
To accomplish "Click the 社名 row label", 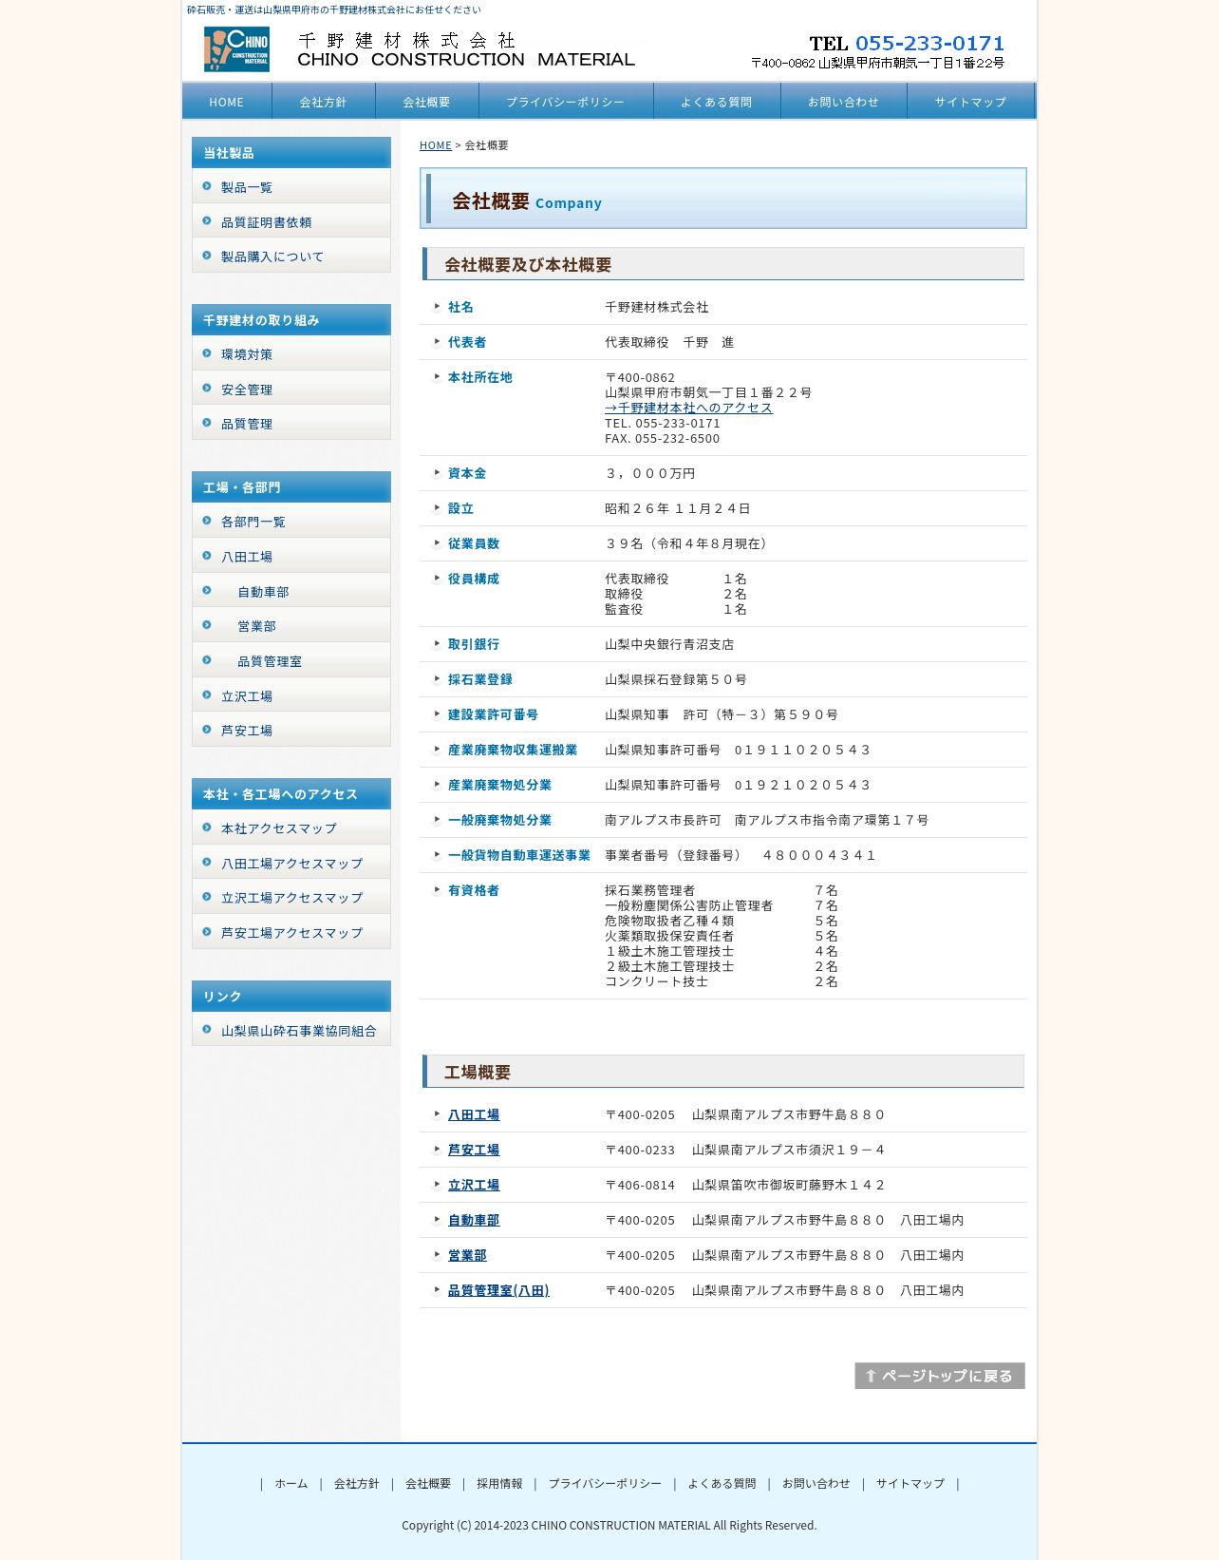I will [x=460, y=307].
